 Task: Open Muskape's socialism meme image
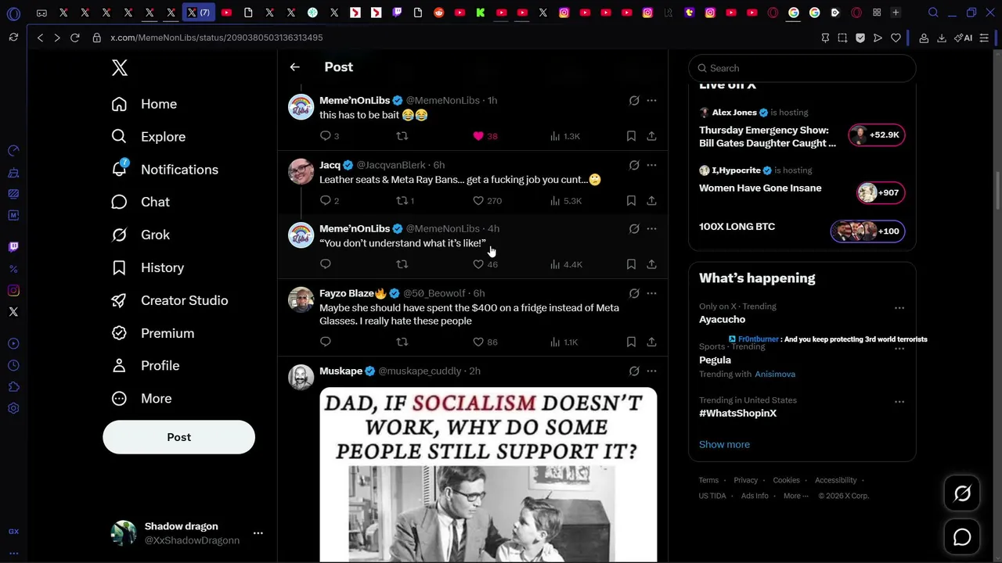[488, 475]
